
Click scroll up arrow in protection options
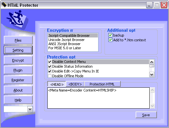click(152, 62)
